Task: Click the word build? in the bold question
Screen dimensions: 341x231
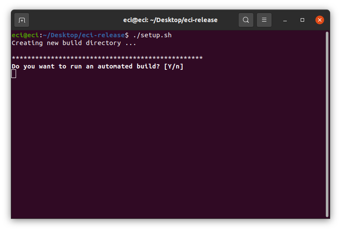Action: click(x=148, y=66)
